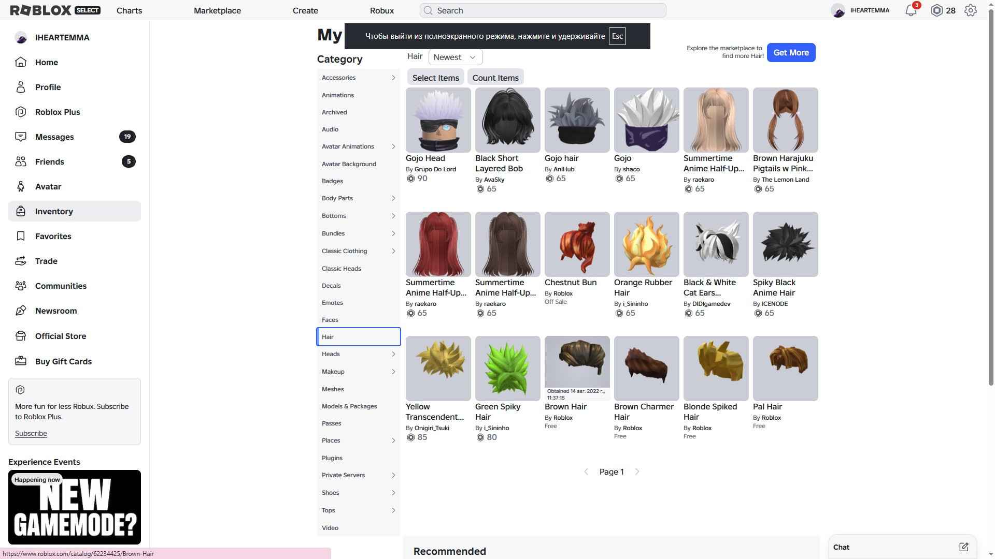The image size is (995, 559).
Task: Open the Green Spiky Hair thumbnail
Action: (x=507, y=368)
